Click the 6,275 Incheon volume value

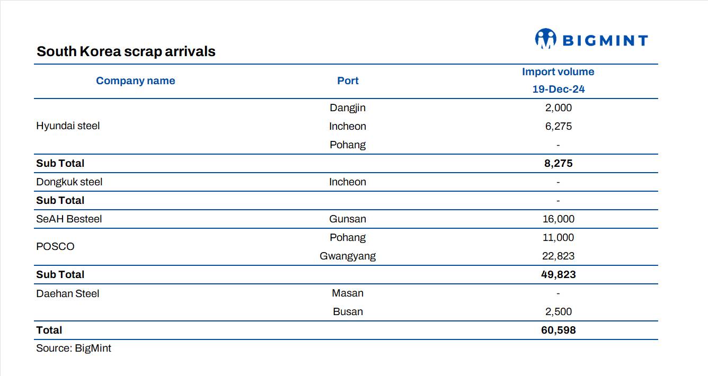coord(557,126)
